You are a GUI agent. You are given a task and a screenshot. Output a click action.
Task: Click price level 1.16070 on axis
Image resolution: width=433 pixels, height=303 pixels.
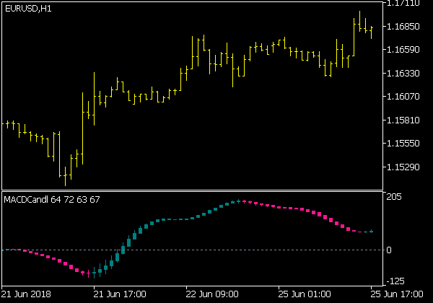click(x=403, y=97)
